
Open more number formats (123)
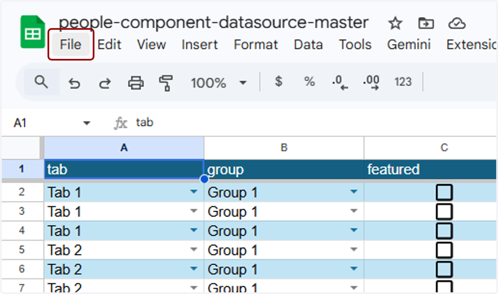[x=403, y=82]
